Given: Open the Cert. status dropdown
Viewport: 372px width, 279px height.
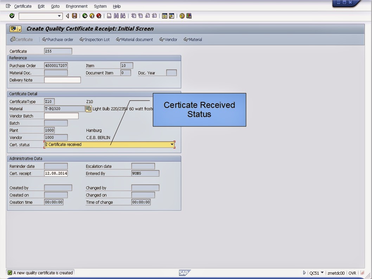Looking at the screenshot, I should tap(172, 144).
